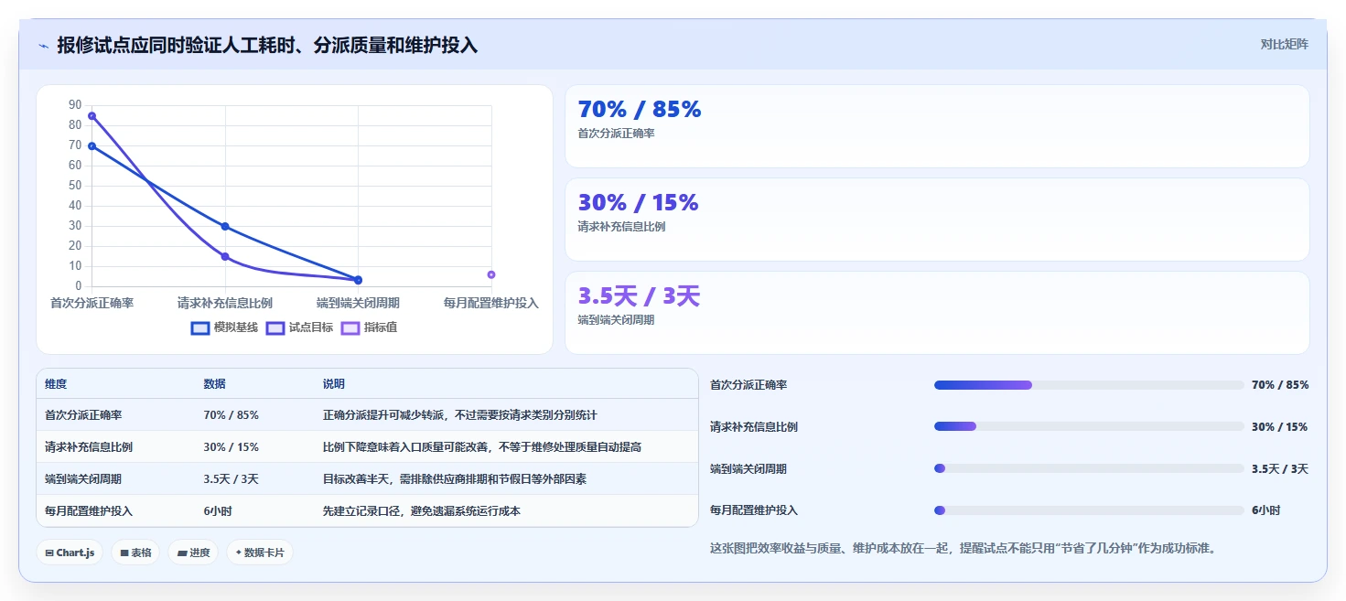Click table cell 端到端关闭周期
Screen dimensions: 1346x601
[x=83, y=479]
